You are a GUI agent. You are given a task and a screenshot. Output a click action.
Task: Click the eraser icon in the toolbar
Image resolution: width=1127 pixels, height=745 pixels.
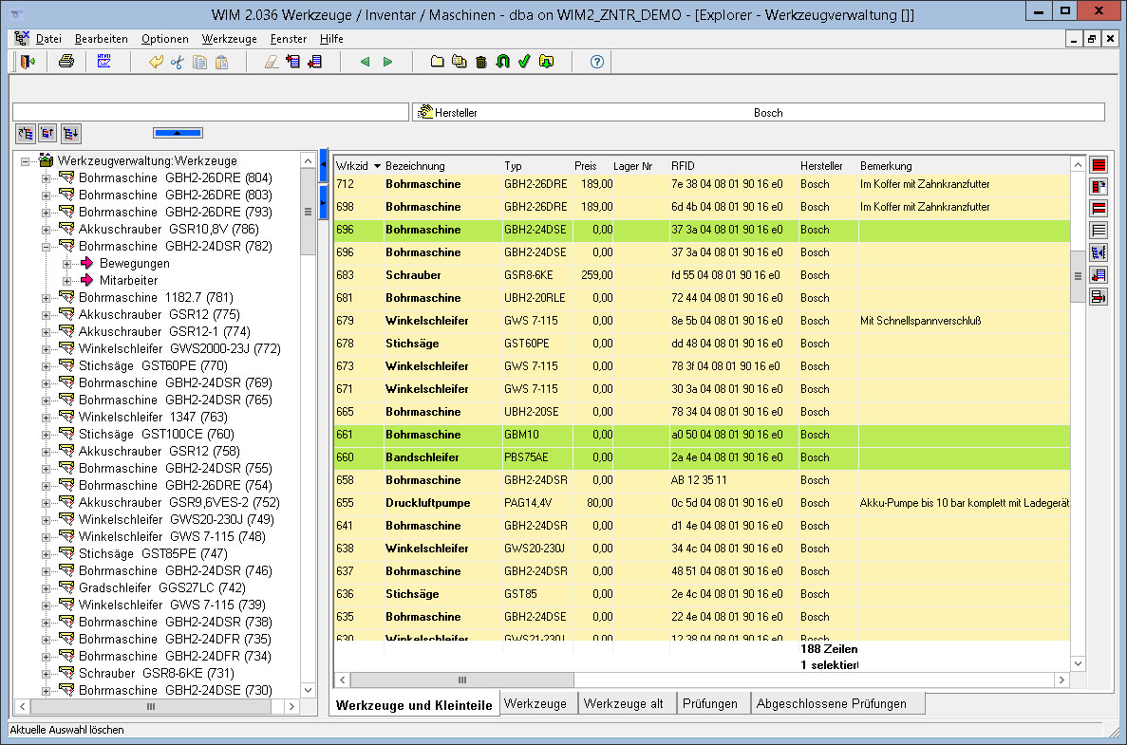click(271, 62)
